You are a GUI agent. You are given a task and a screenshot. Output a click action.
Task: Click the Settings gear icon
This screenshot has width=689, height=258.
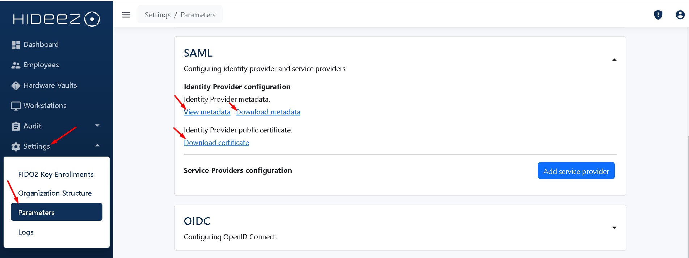(16, 147)
